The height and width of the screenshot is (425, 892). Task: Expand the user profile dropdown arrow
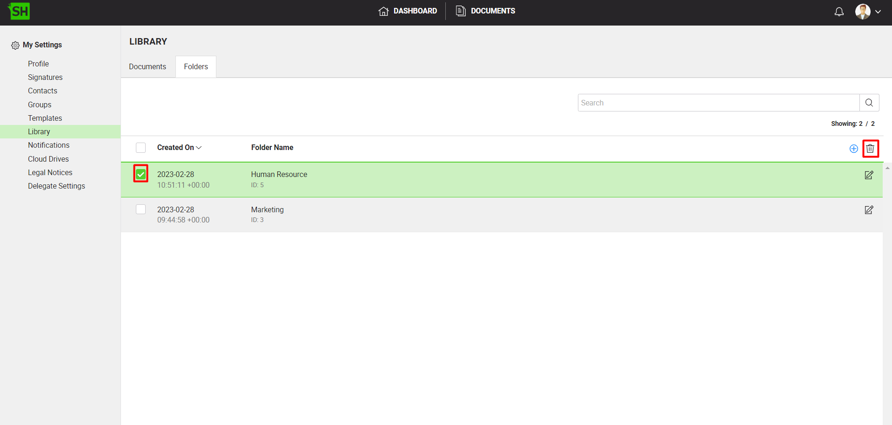coord(878,12)
